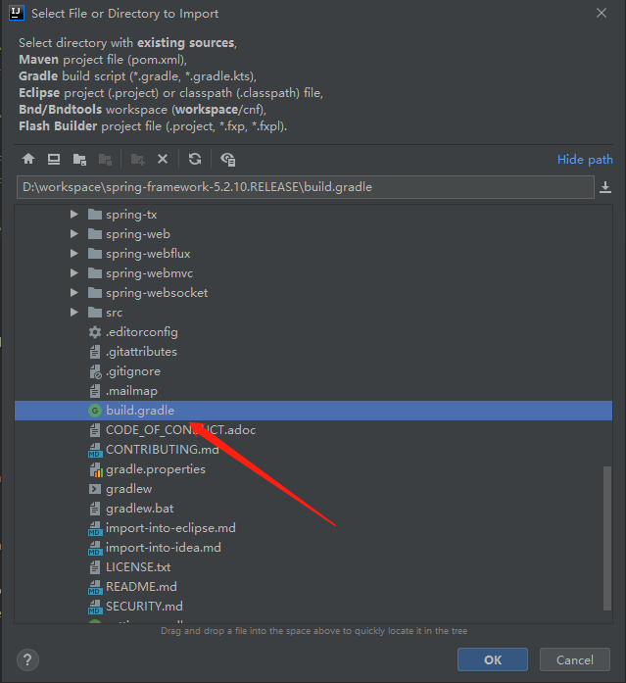Click the gear icon beside .editorconfig
This screenshot has width=626, height=683.
tap(95, 332)
